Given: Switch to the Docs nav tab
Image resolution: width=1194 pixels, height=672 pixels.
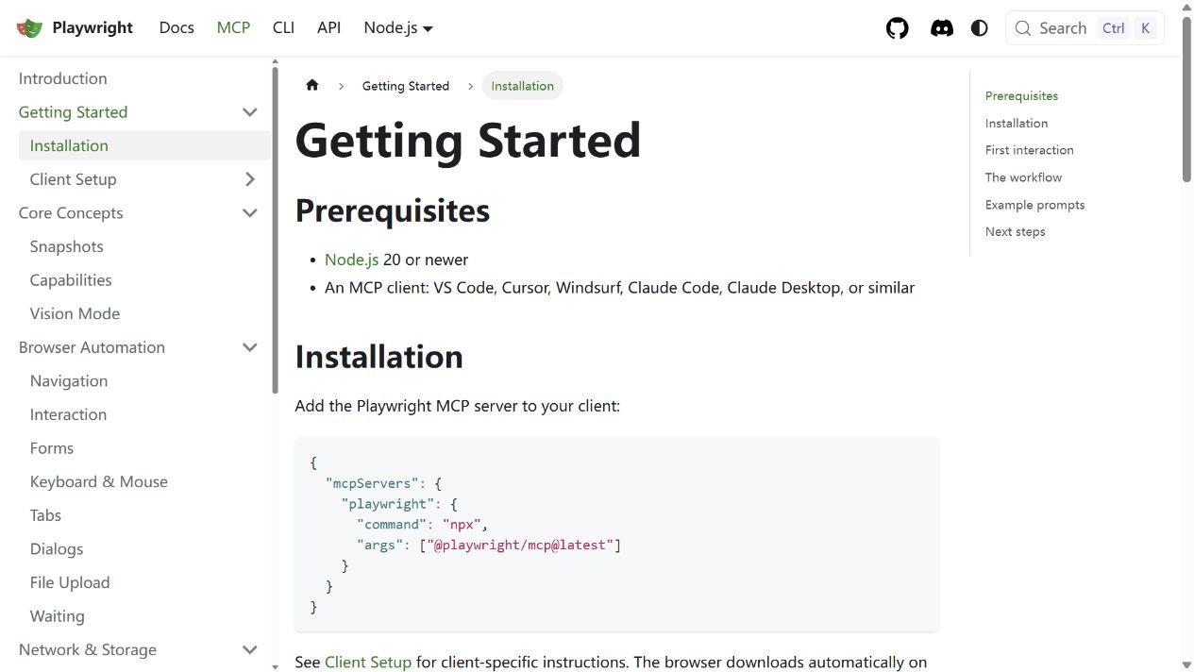Looking at the screenshot, I should [177, 28].
